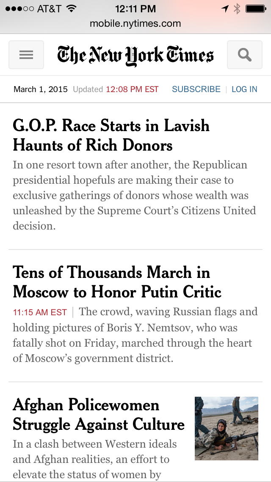Open the Afghan Policewomen headline
Screen dimensions: 271x482
[99, 415]
